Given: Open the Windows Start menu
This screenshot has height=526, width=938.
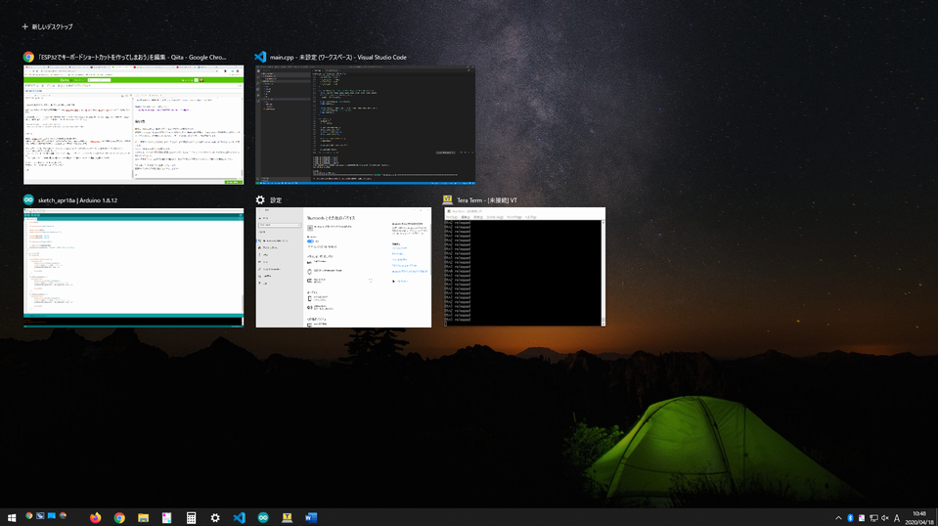Looking at the screenshot, I should click(12, 517).
